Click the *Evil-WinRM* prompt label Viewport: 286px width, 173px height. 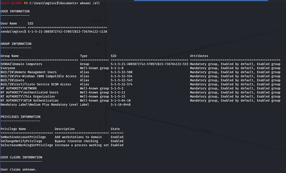coord(11,3)
